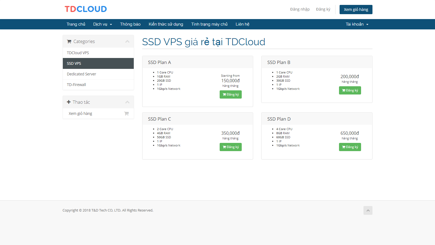Select Dedicated Server category
Screen dimensions: 435x245
[x=98, y=74]
